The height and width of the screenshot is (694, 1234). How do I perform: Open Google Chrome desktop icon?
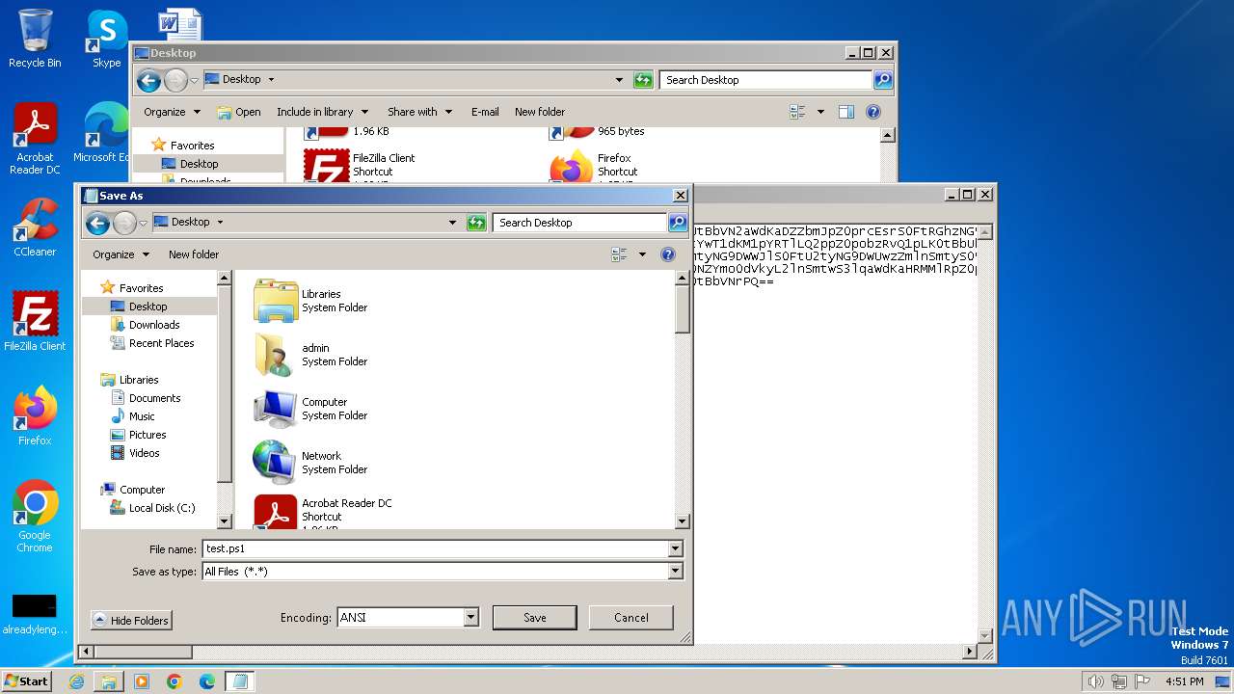pos(35,516)
